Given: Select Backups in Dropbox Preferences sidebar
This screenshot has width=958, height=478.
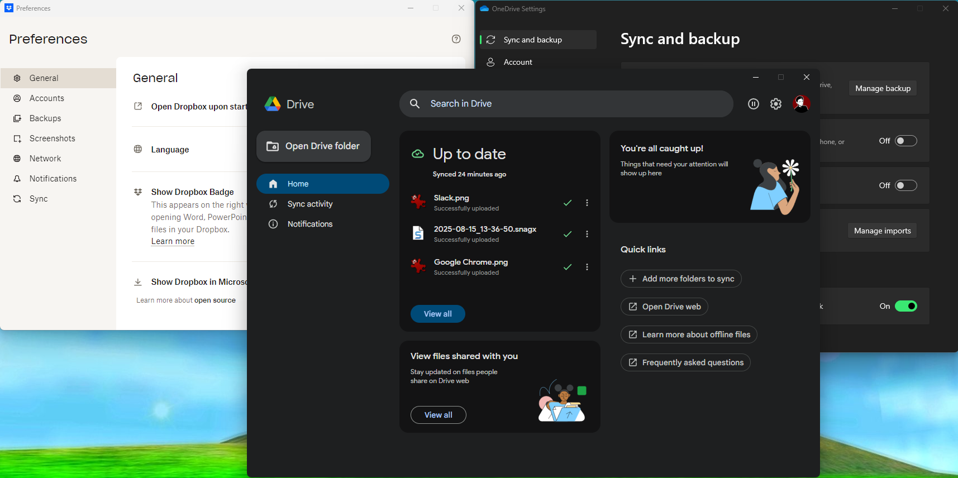Looking at the screenshot, I should (45, 118).
